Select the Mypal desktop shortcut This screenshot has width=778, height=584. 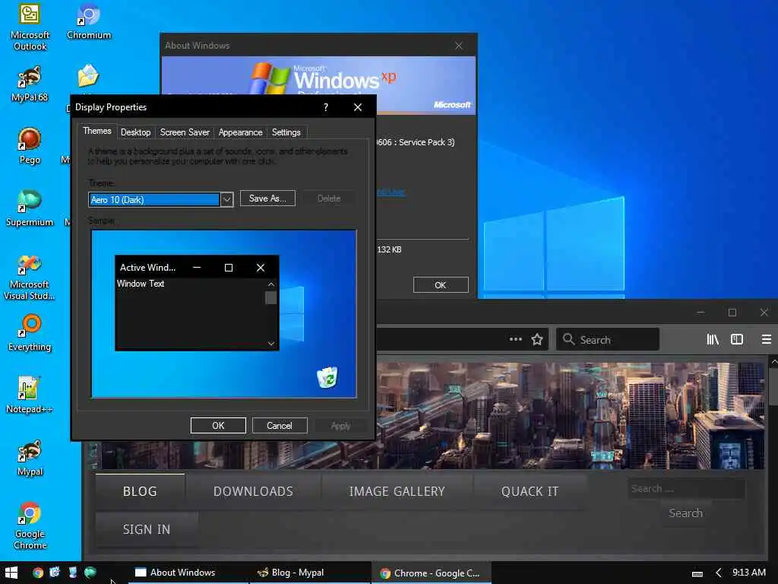[x=30, y=457]
